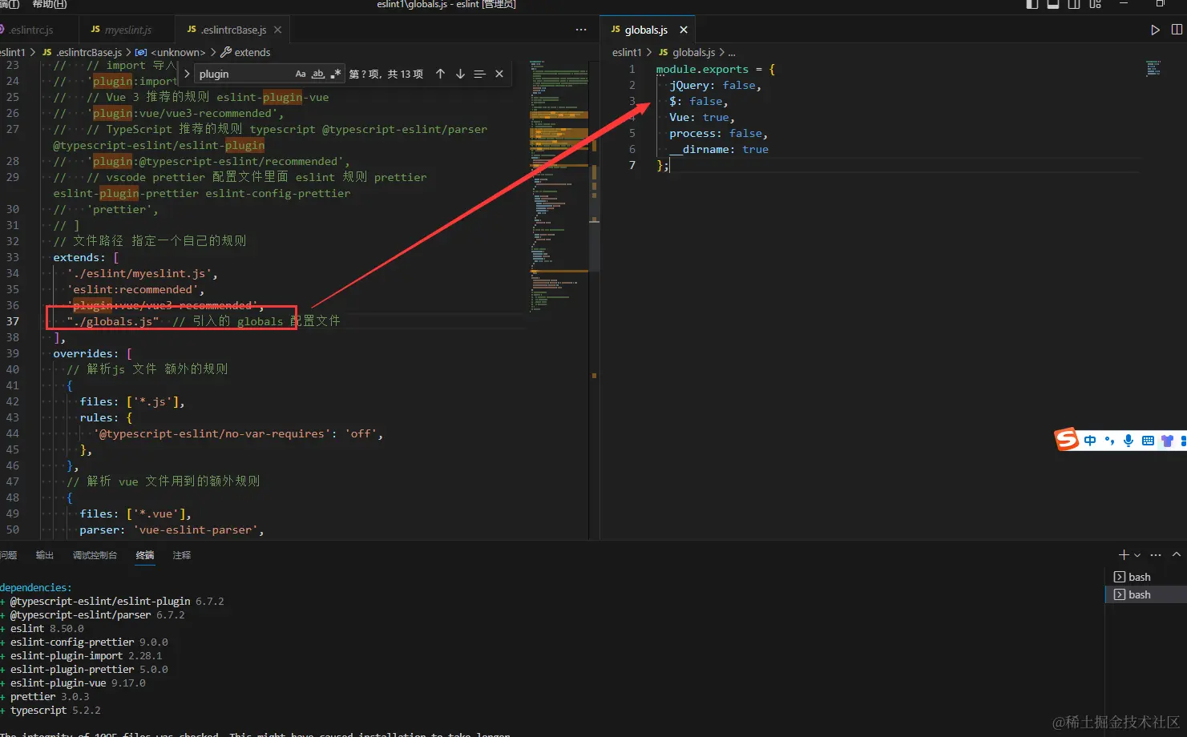Image resolution: width=1187 pixels, height=737 pixels.
Task: Toggle Find in Selection icon
Action: click(x=479, y=74)
